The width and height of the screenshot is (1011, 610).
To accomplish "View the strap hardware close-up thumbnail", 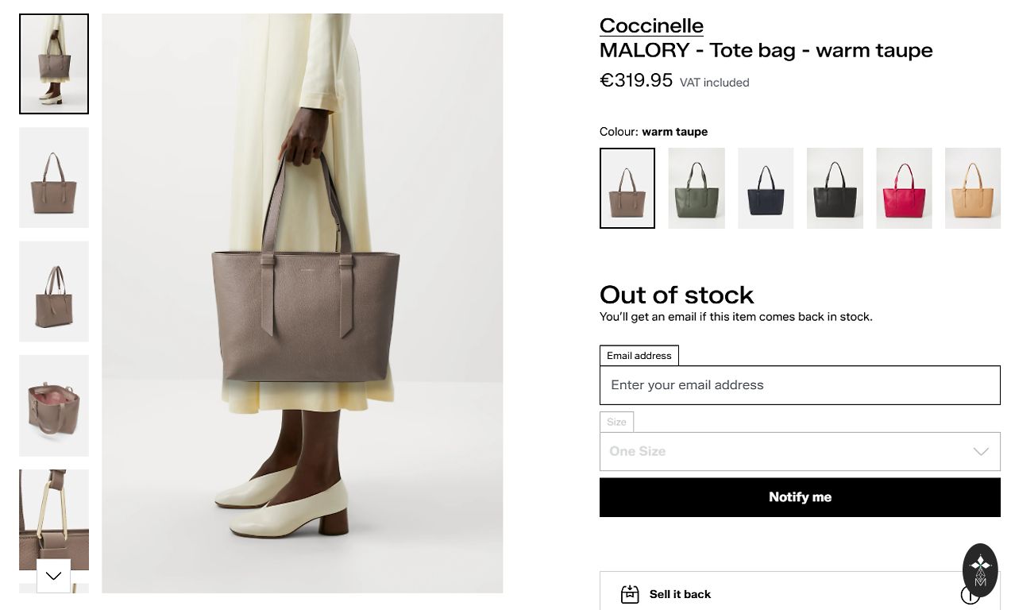I will (54, 512).
